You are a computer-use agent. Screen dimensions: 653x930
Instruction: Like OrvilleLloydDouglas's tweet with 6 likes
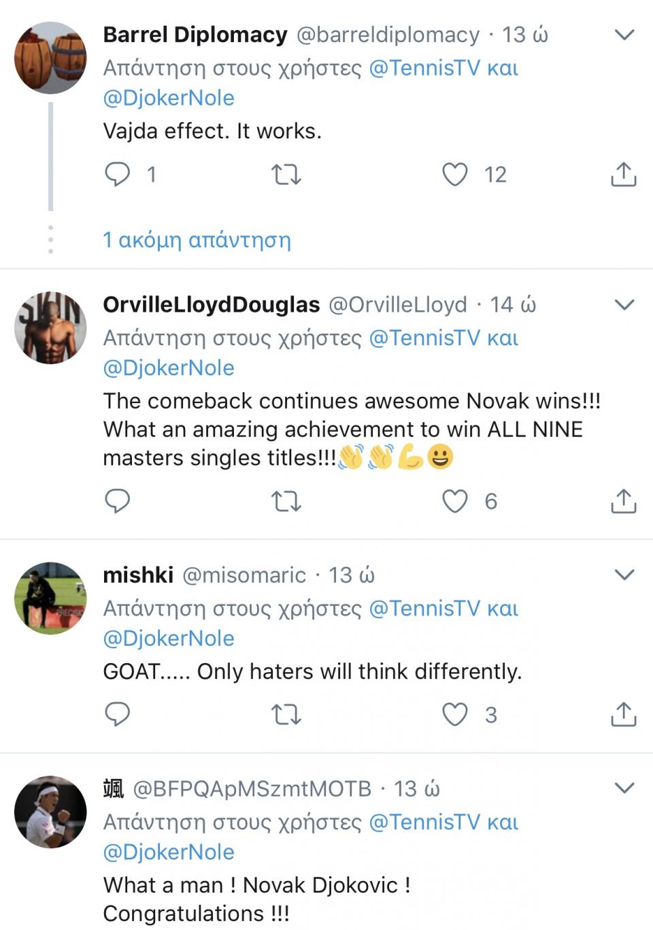tap(455, 501)
